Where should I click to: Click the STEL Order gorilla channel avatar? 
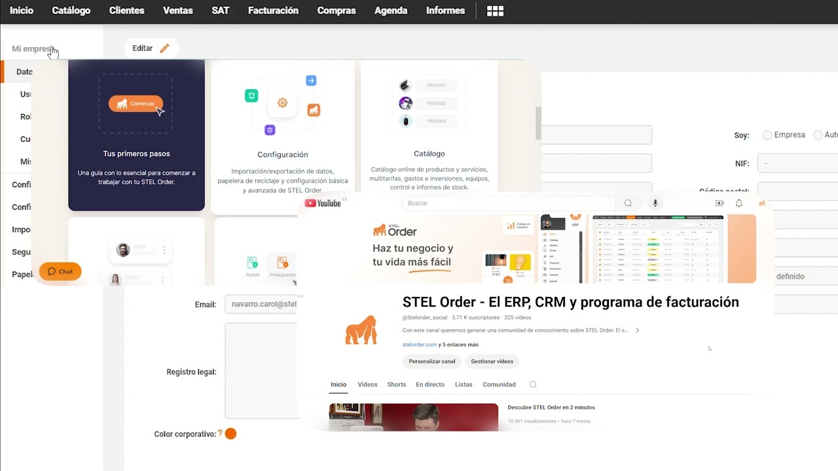361,330
